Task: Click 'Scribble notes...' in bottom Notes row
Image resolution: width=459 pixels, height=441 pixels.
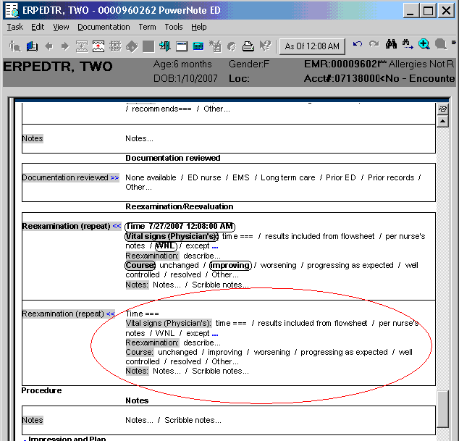Action: pos(193,421)
